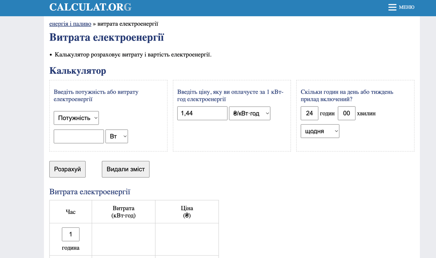Click the price field showing 1,44

202,114
